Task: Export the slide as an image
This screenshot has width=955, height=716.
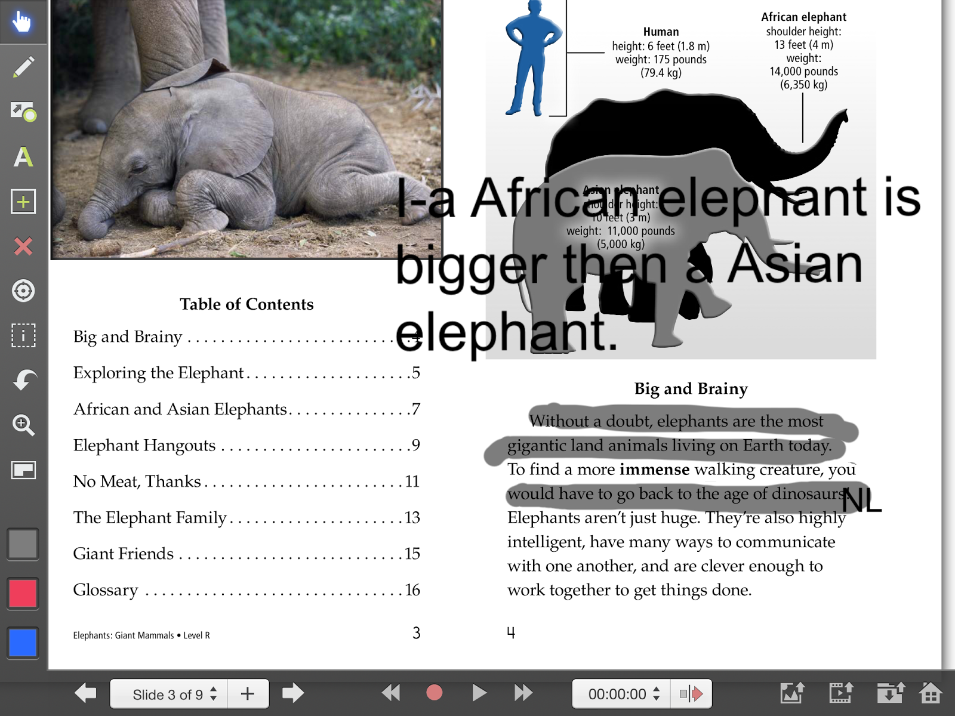Action: (793, 693)
